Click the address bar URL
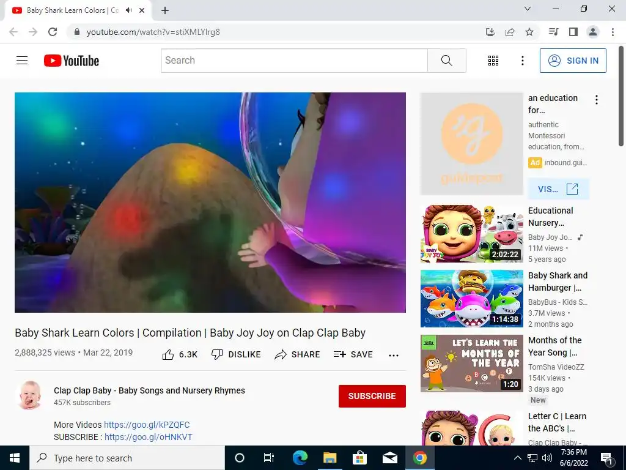The image size is (626, 470). [153, 32]
